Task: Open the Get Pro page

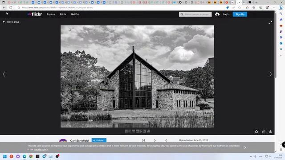Action: pos(75,14)
